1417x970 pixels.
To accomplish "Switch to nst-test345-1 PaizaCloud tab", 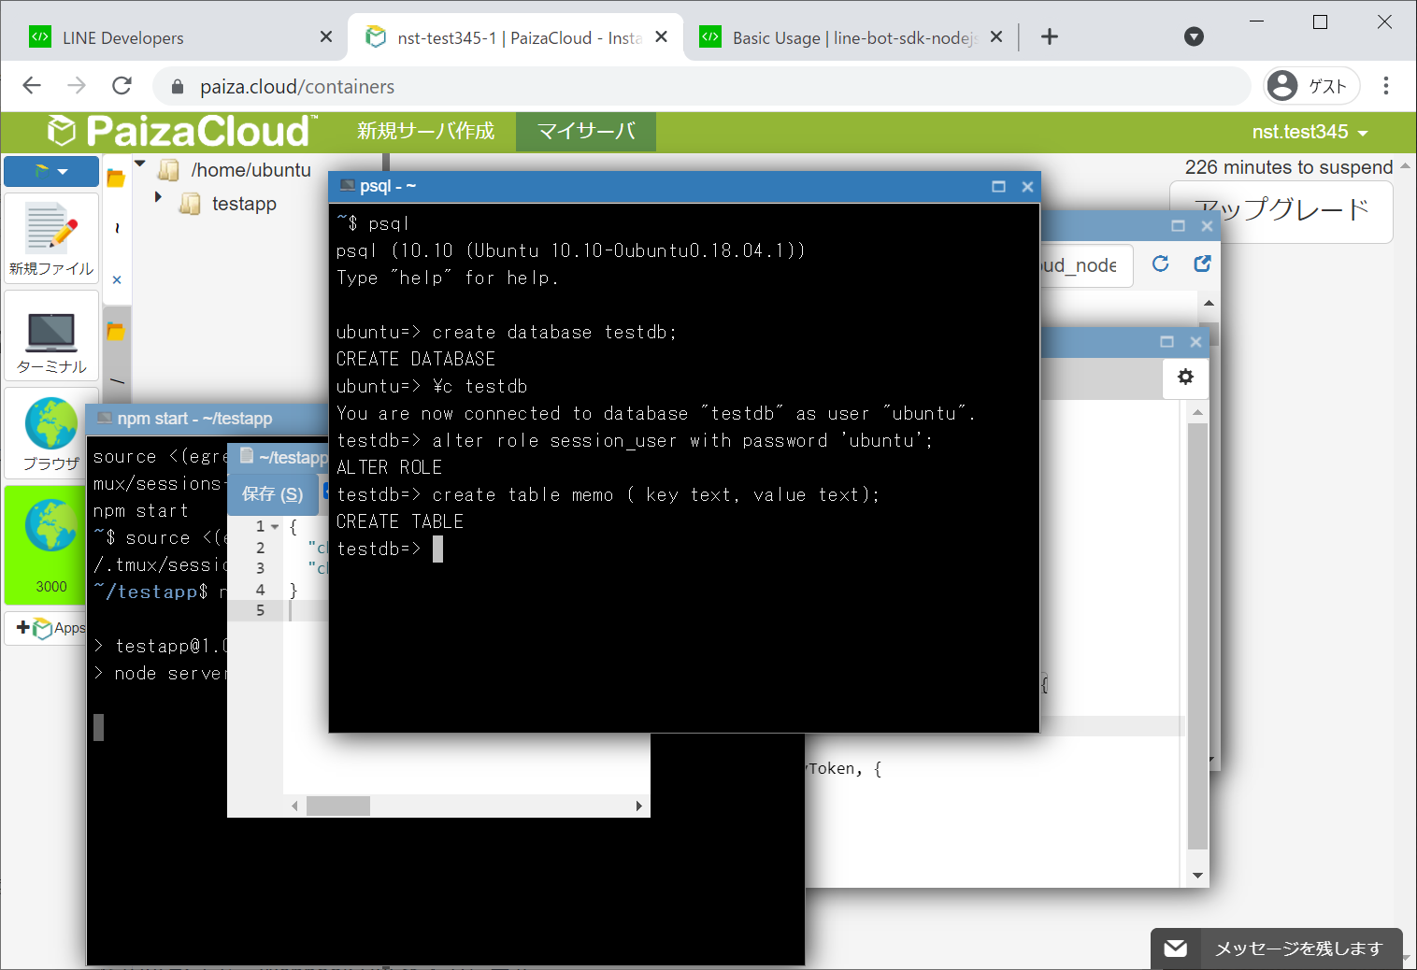I will click(x=514, y=37).
